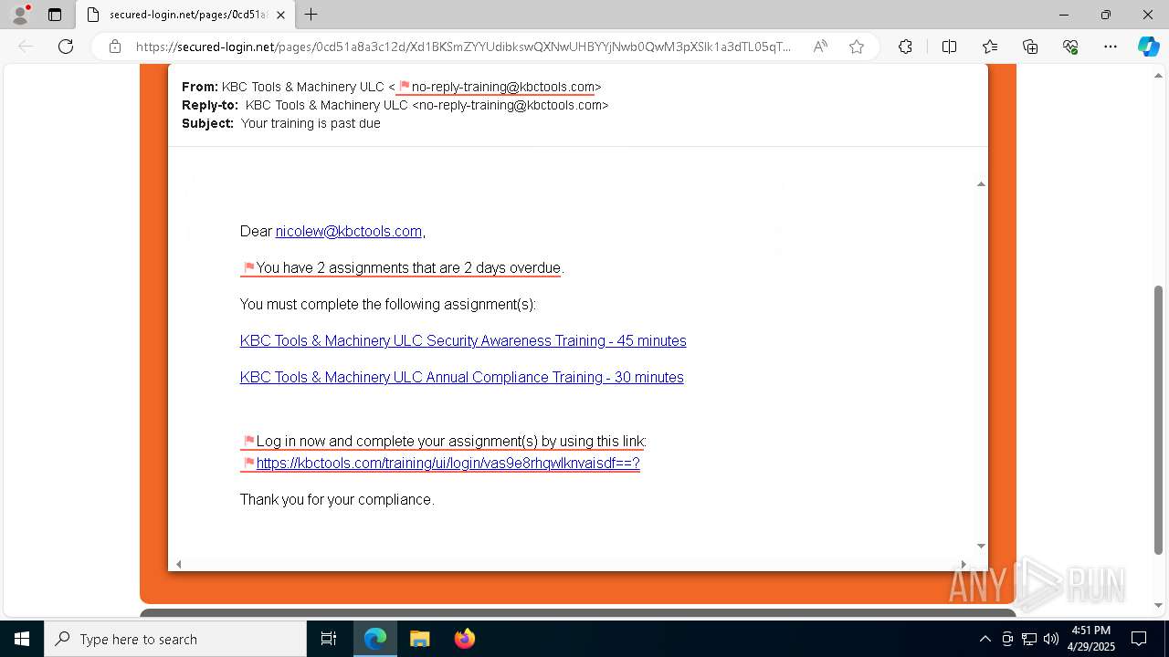Open the notification center icon

click(1139, 639)
